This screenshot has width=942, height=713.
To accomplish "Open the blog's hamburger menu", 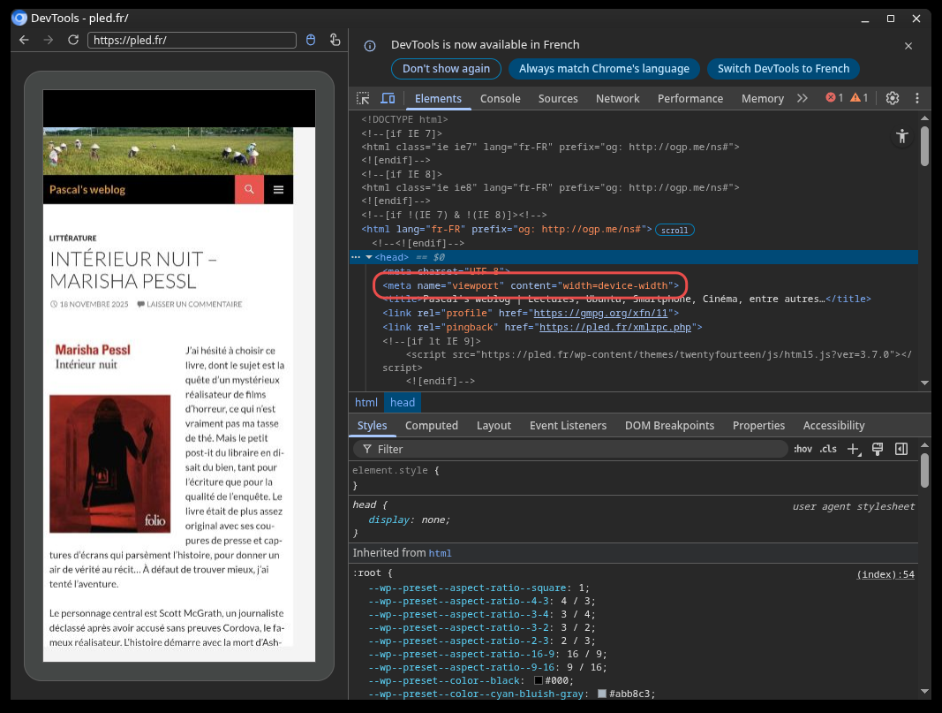I will (x=278, y=189).
